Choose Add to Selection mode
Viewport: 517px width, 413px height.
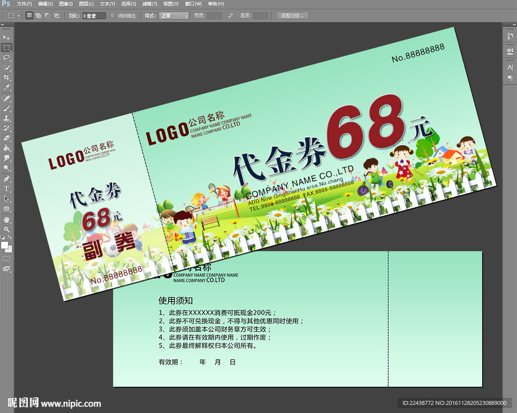pos(38,16)
